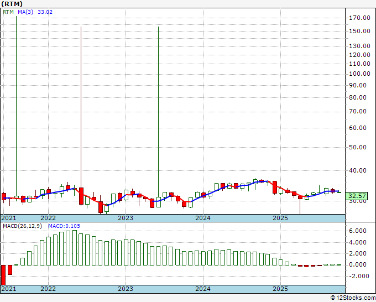Click the 4.000 MACD axis label

click(358, 242)
